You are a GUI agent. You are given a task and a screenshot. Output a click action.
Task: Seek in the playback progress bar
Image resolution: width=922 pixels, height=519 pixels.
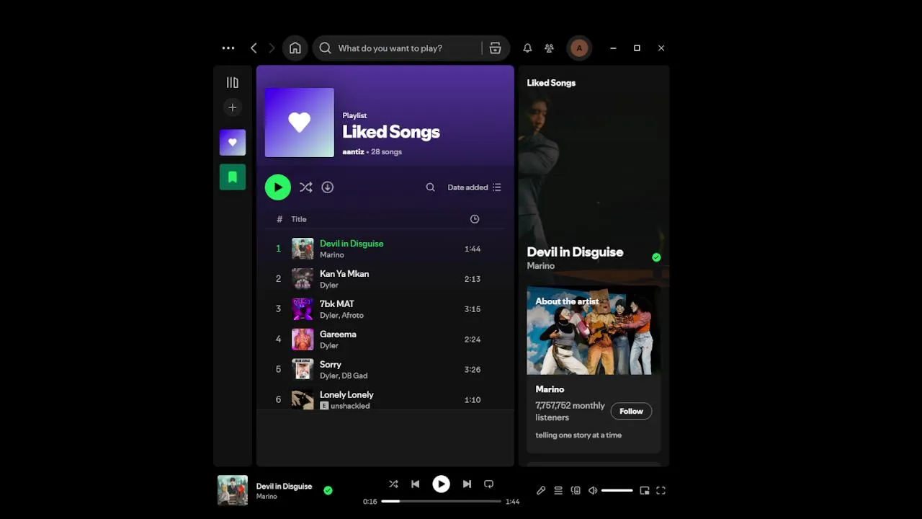441,501
